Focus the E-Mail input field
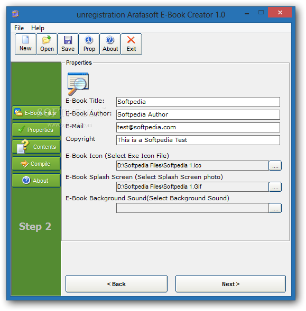The width and height of the screenshot is (306, 311). pos(198,127)
